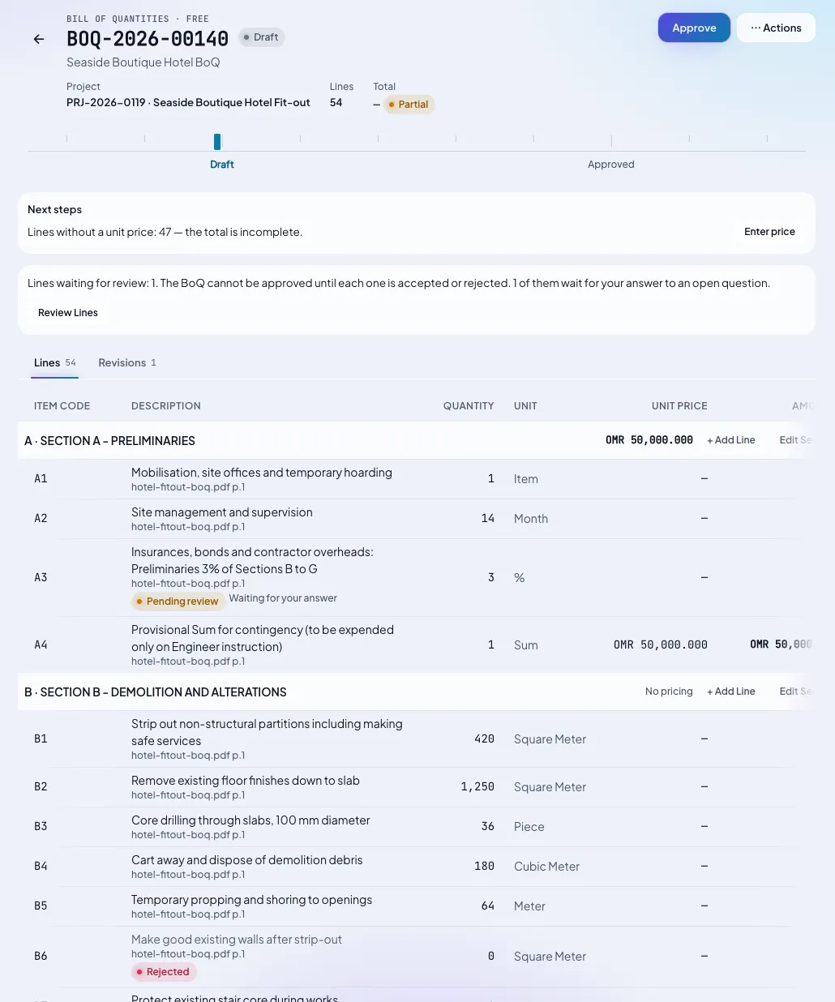Image resolution: width=835 pixels, height=1002 pixels.
Task: Click the Draft status badge
Action: pyautogui.click(x=261, y=37)
